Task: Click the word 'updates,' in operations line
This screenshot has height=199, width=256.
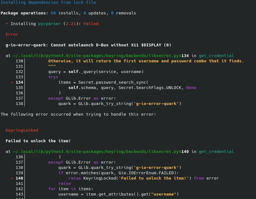Action: (x=98, y=13)
